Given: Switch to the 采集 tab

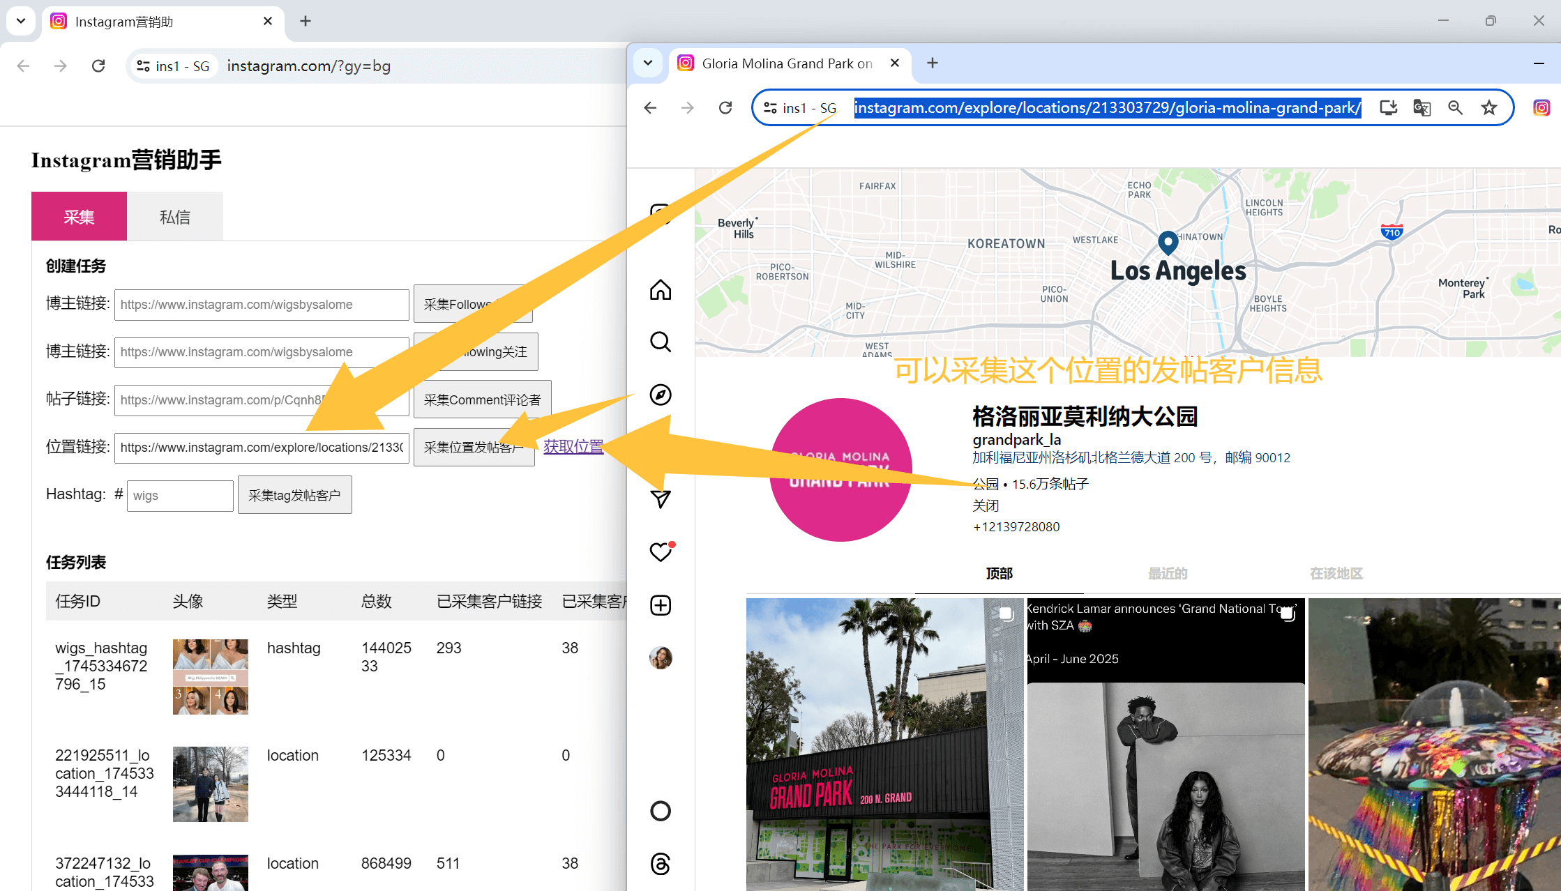Looking at the screenshot, I should click(79, 217).
